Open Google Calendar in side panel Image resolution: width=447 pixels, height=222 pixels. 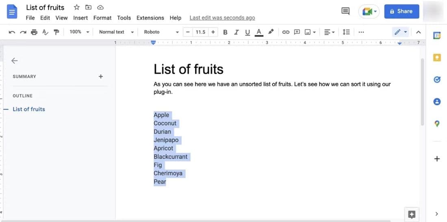(x=437, y=36)
